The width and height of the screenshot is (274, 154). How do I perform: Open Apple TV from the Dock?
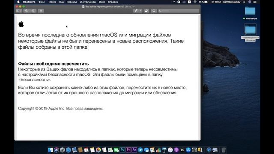[x=182, y=150]
